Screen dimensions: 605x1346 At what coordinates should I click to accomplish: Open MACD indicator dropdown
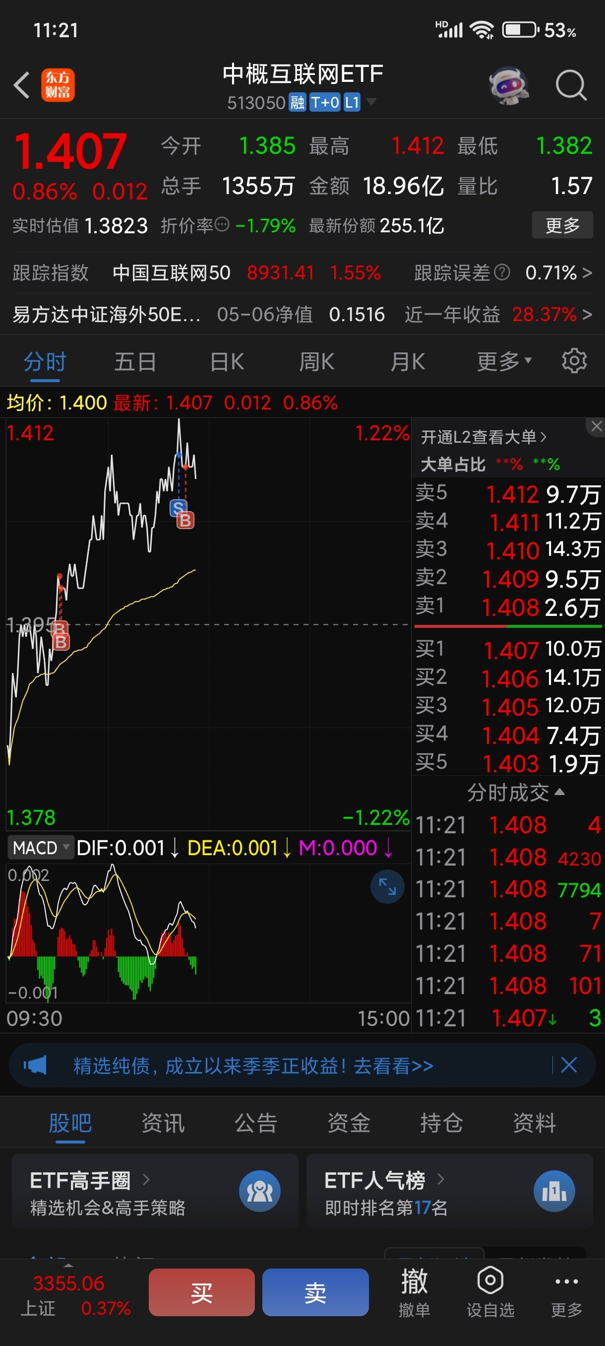(x=40, y=848)
